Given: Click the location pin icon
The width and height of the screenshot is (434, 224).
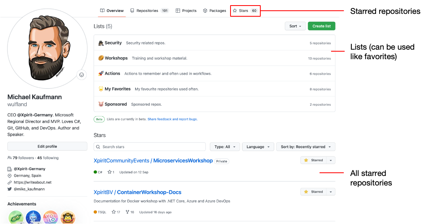Looking at the screenshot, I should pos(10,176).
